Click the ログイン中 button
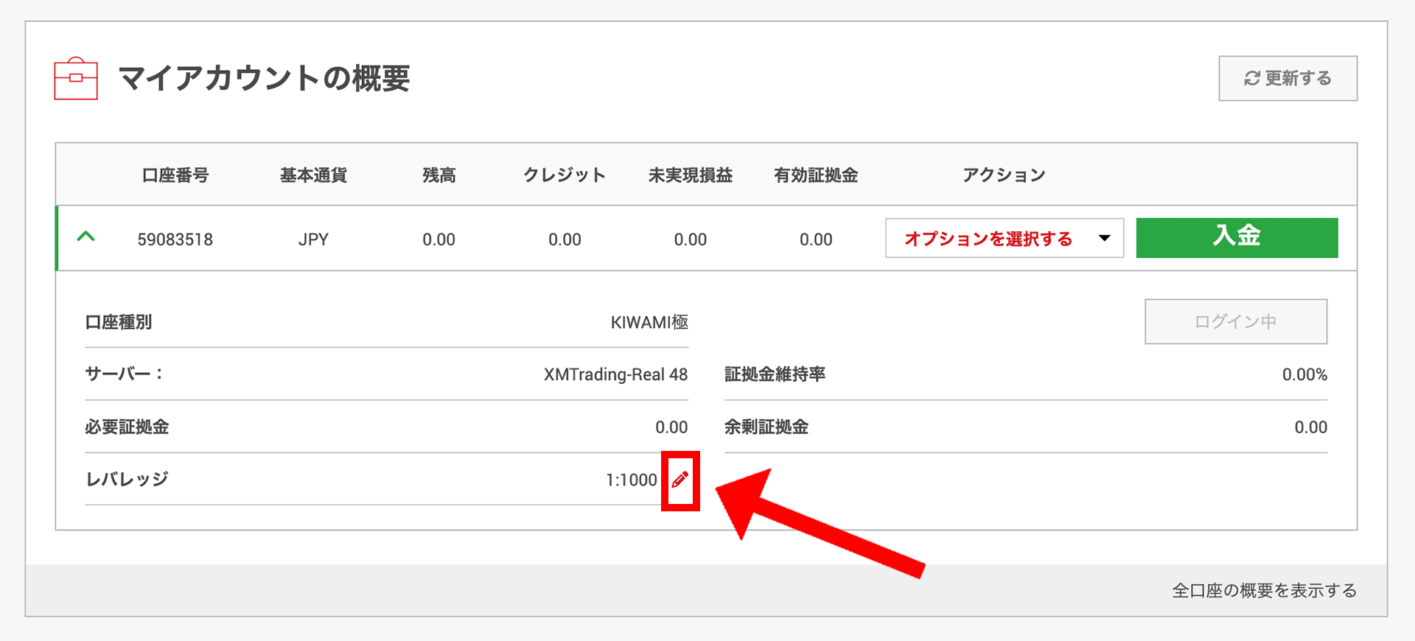This screenshot has height=641, width=1415. pyautogui.click(x=1235, y=321)
